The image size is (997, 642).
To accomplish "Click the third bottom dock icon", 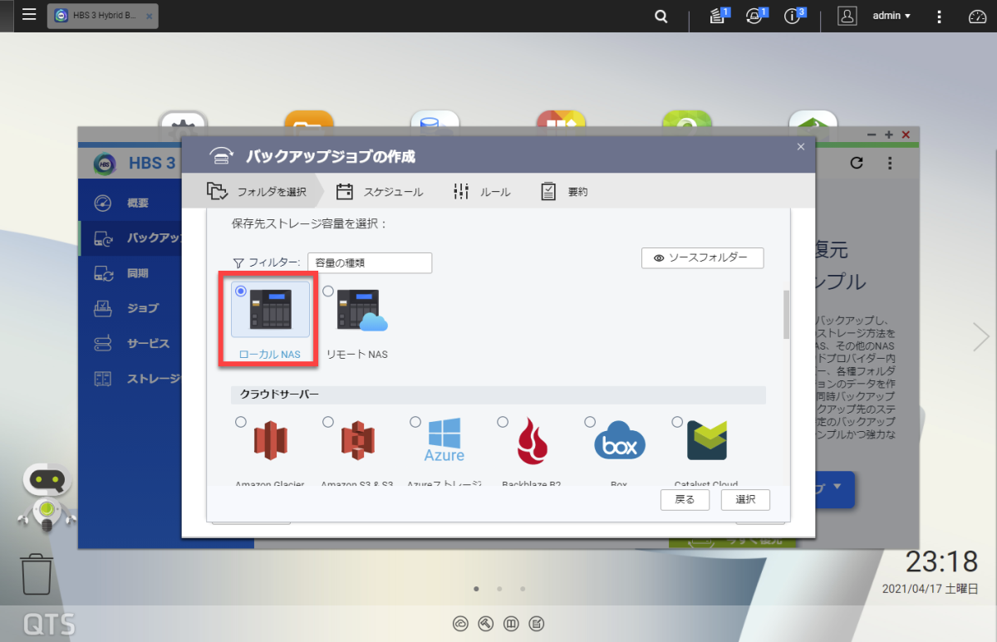I will [x=512, y=623].
